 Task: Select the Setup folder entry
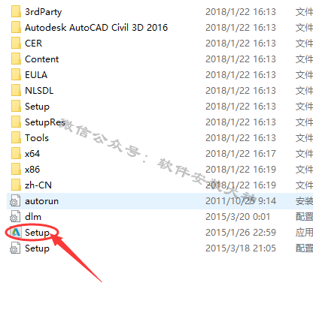[37, 107]
